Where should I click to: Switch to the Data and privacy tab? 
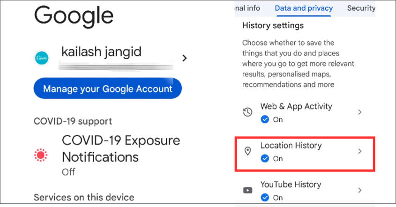304,8
